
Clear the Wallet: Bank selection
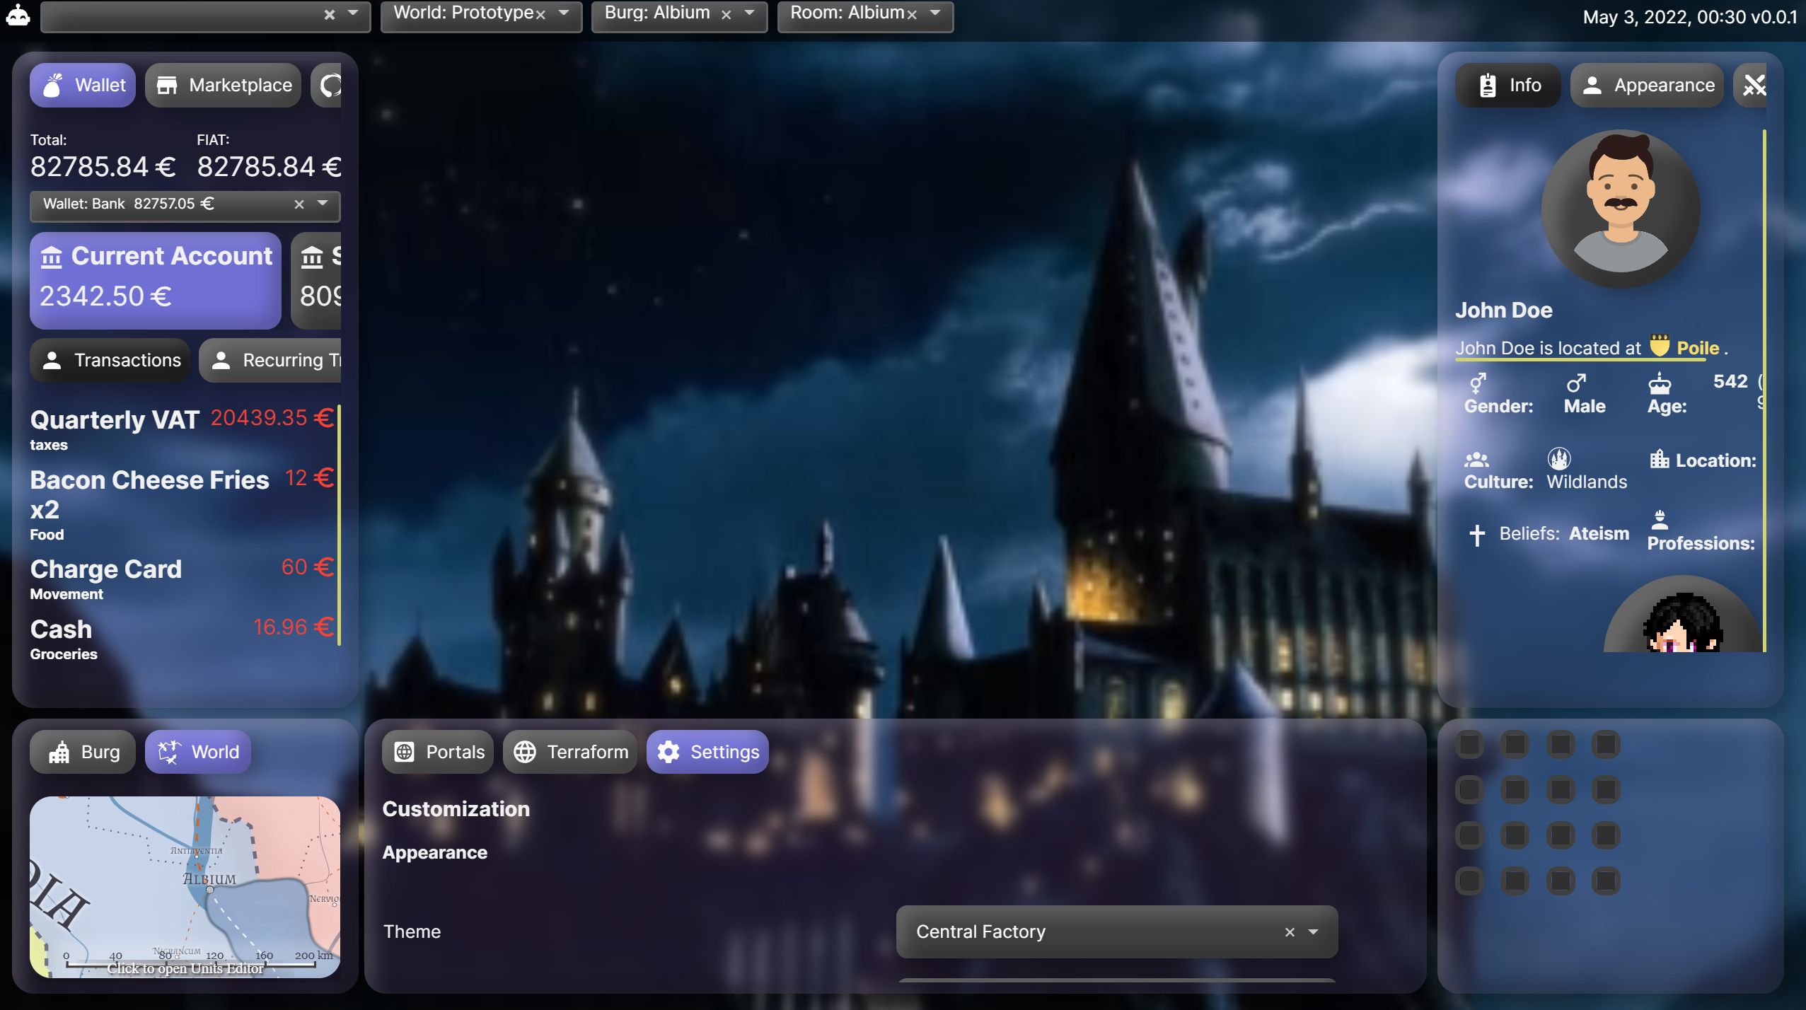[299, 204]
